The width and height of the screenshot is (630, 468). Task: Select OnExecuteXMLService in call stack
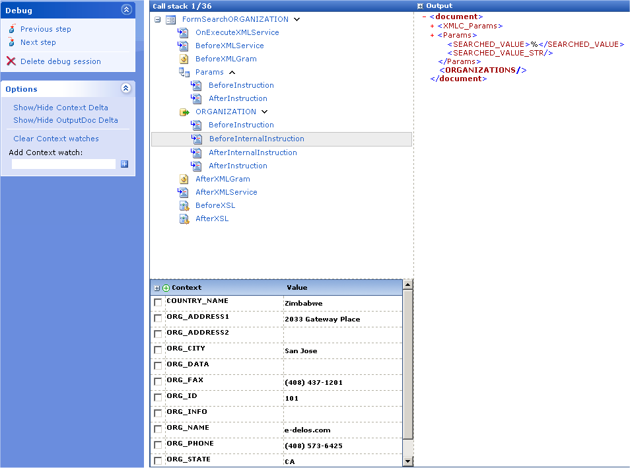click(237, 32)
